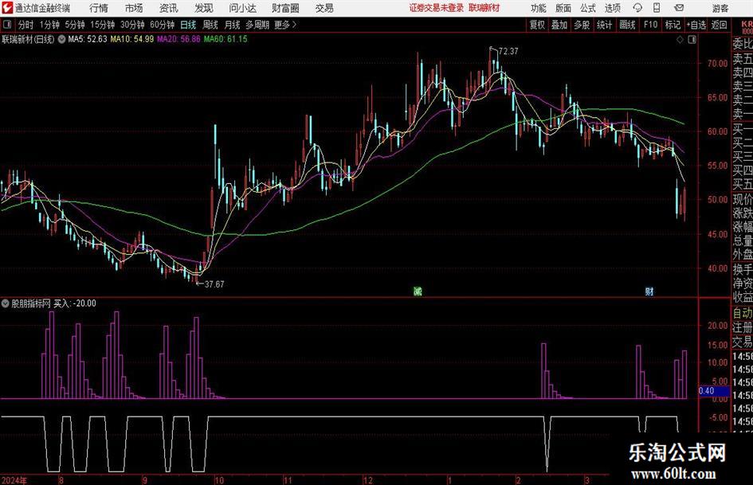Select the 日线 daily period
The height and width of the screenshot is (485, 753).
(188, 25)
